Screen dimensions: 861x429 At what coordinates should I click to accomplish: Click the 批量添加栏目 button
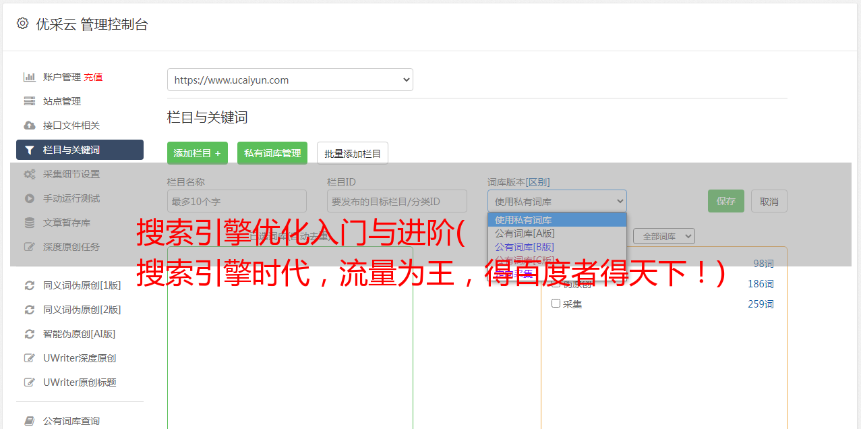point(353,153)
